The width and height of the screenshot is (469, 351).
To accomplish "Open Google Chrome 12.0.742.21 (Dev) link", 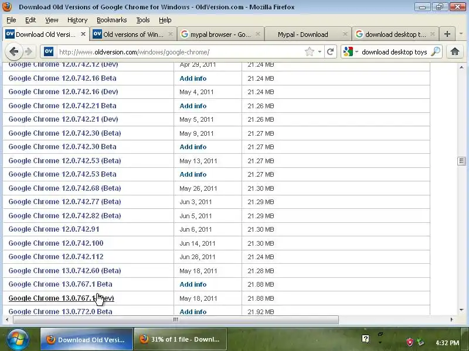I will pyautogui.click(x=63, y=119).
